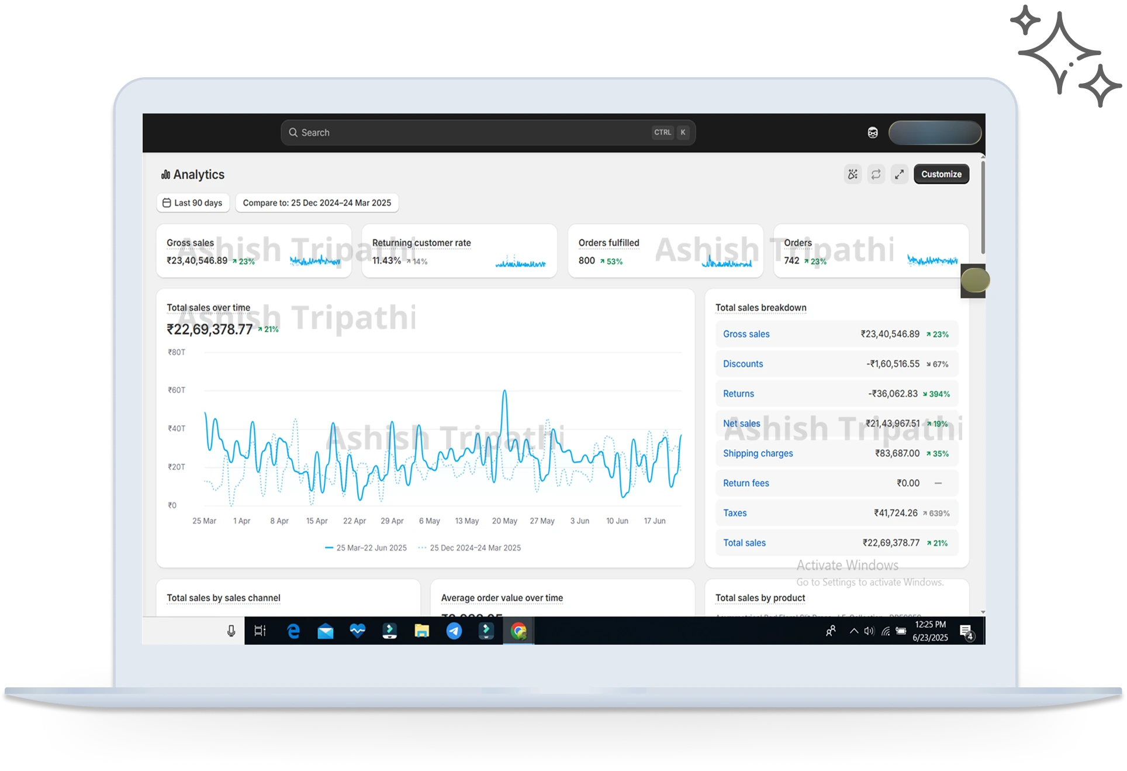1127x771 pixels.
Task: Open the Sidekick assistant face icon
Action: [873, 133]
